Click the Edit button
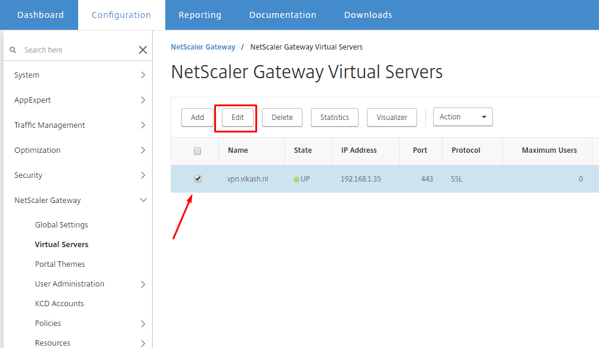The image size is (599, 348). pos(237,117)
